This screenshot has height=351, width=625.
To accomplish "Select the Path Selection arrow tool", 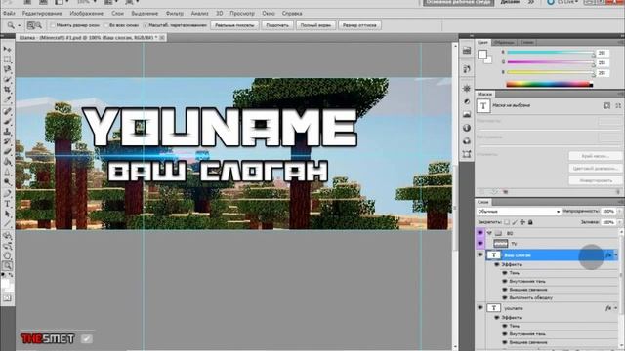I will click(x=7, y=214).
